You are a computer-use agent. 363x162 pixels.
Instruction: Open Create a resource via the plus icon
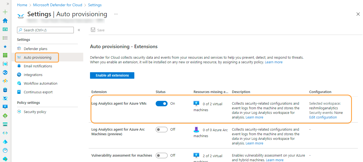[x=5, y=12]
